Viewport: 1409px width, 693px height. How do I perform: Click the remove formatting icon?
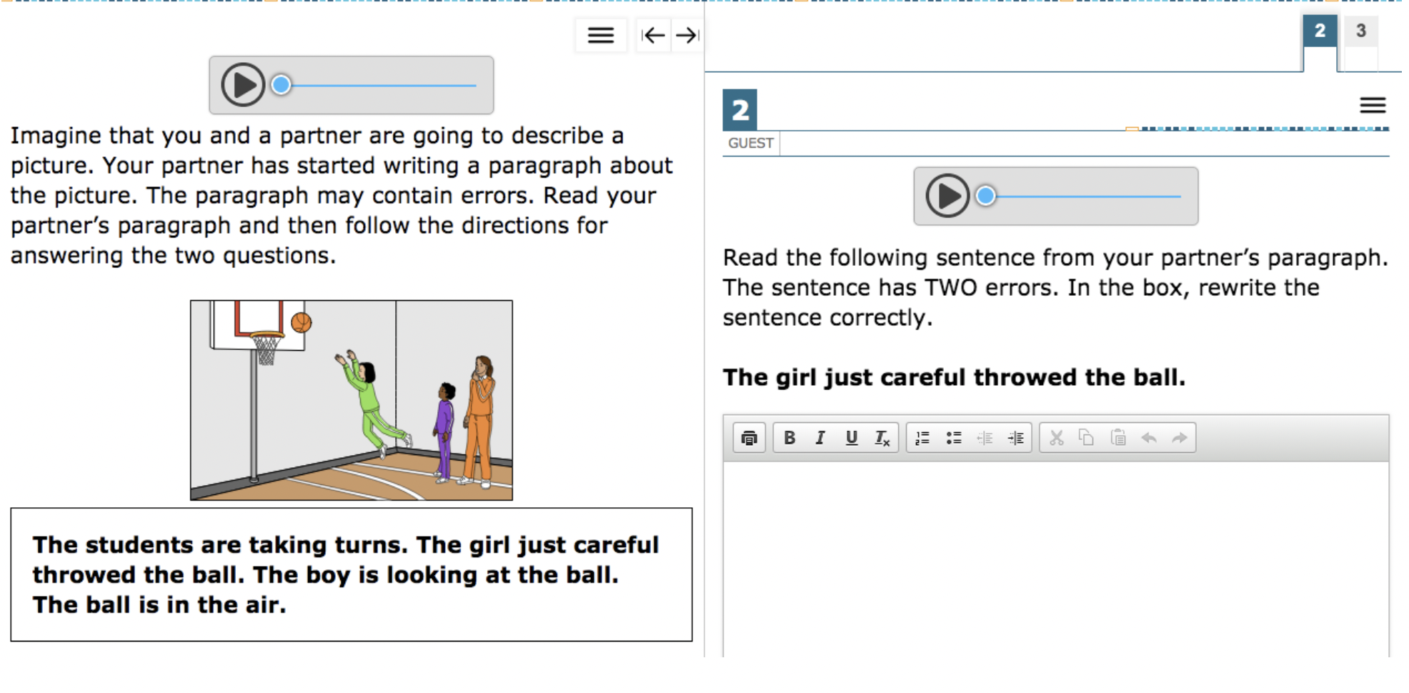pyautogui.click(x=882, y=438)
